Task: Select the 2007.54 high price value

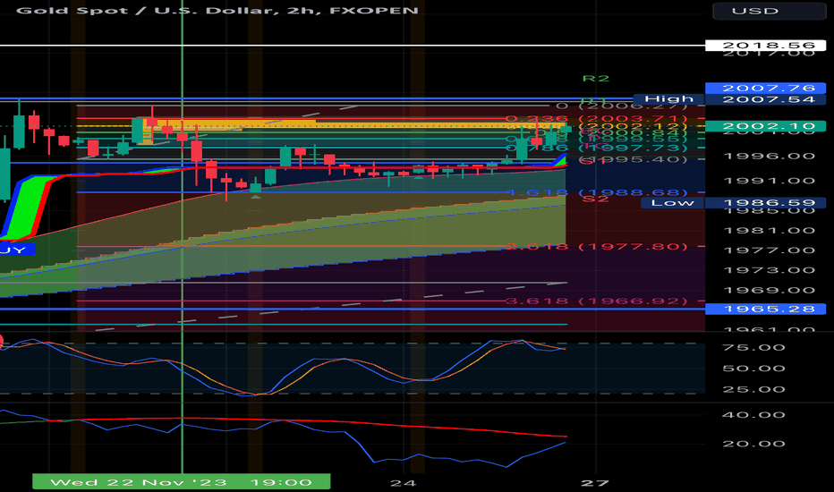Action: tap(765, 99)
